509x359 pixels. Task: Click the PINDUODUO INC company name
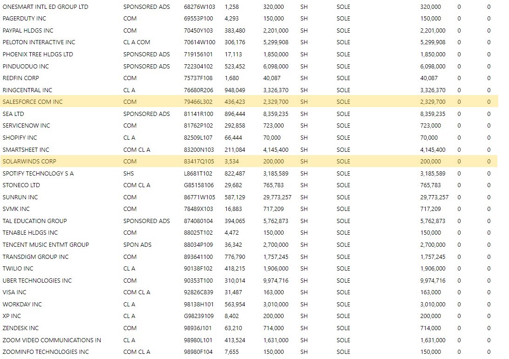26,67
